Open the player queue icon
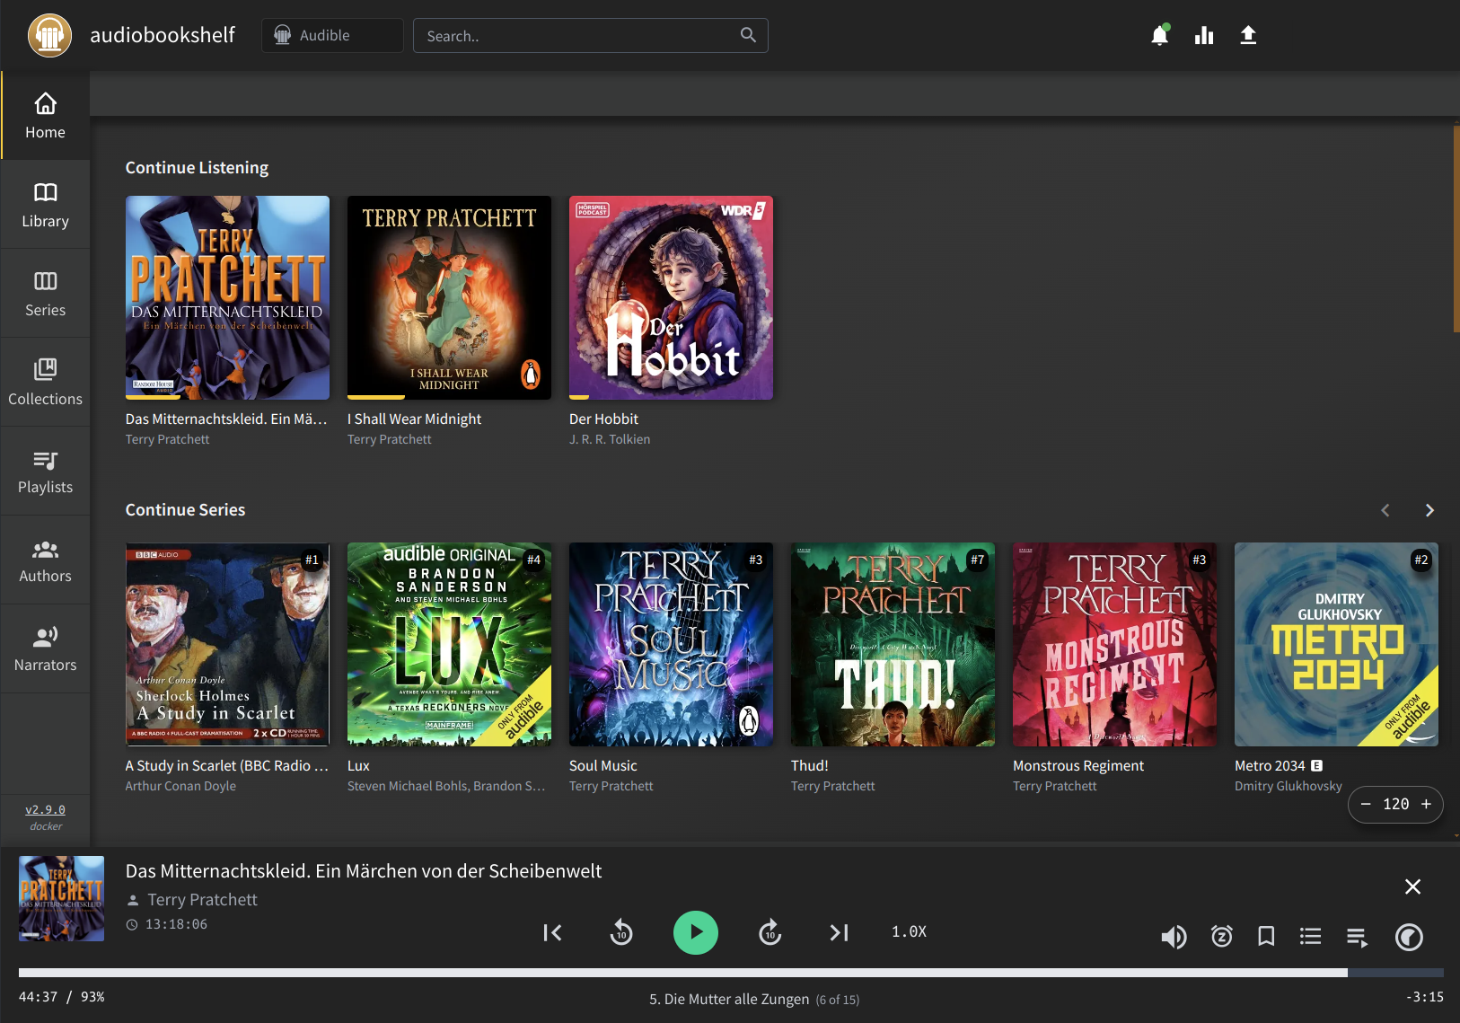Viewport: 1460px width, 1023px height. tap(1357, 937)
